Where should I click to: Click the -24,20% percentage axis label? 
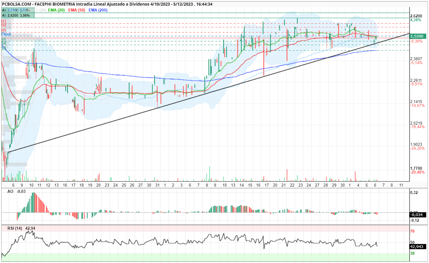417,148
